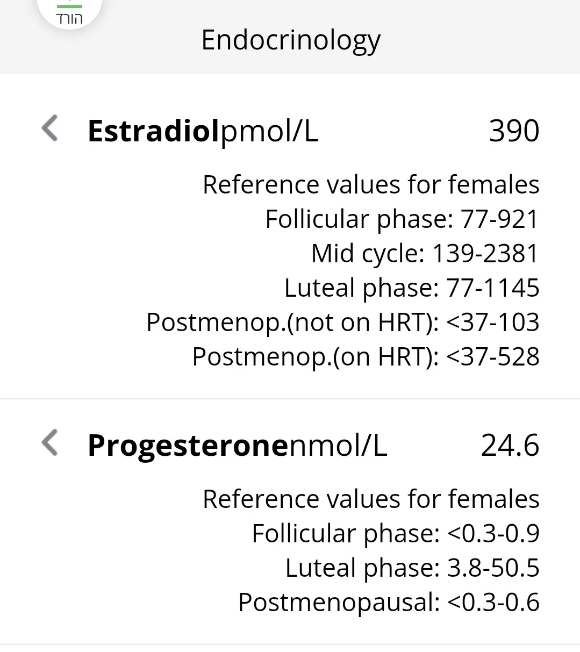The image size is (580, 652).
Task: Select Estradiol luteal phase range 77-1145
Action: point(411,288)
